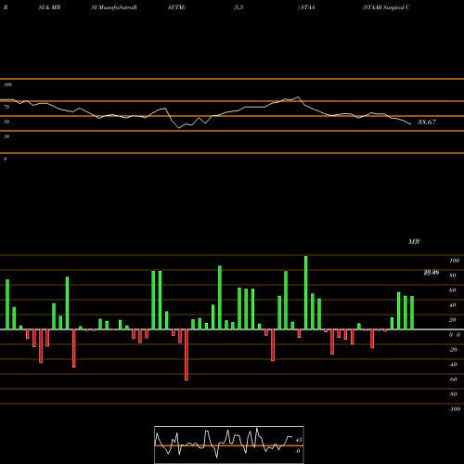The image size is (464, 464).
Task: Click the '50' level label on the RSI chart
Action: coord(6,122)
